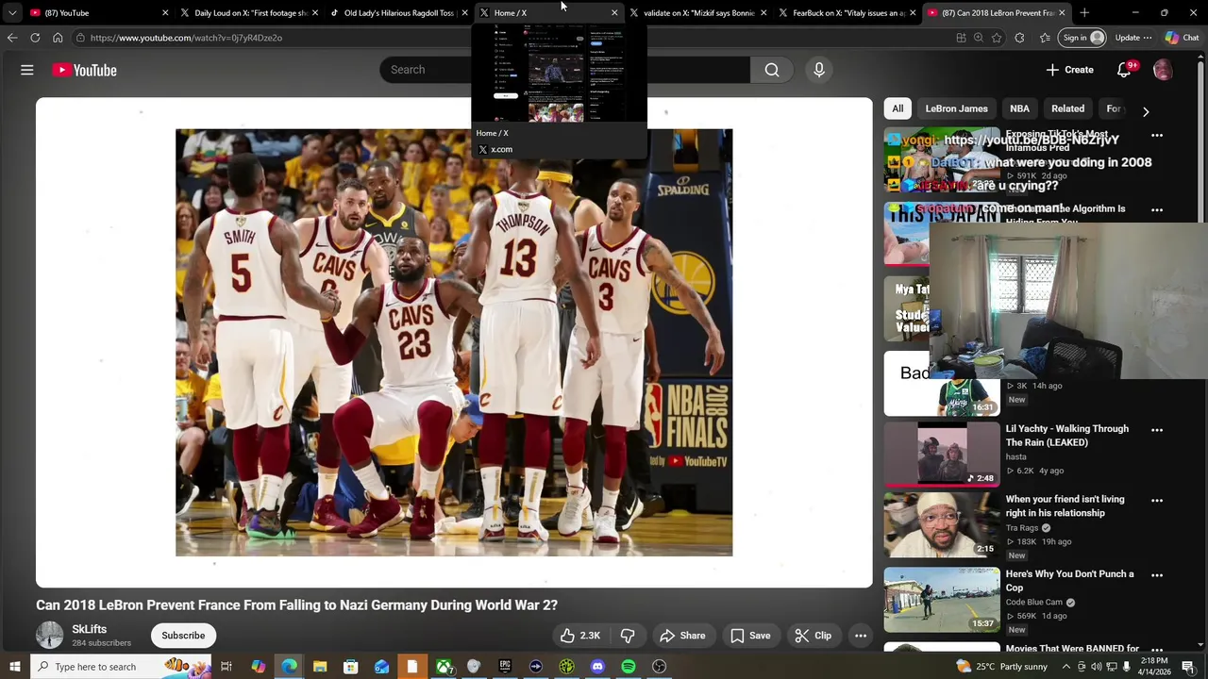Go to YouTube home via logo
Viewport: 1208px width, 679px height.
pos(85,70)
